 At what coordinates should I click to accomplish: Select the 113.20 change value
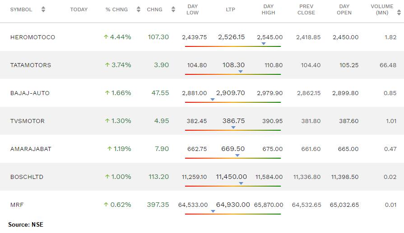click(158, 177)
